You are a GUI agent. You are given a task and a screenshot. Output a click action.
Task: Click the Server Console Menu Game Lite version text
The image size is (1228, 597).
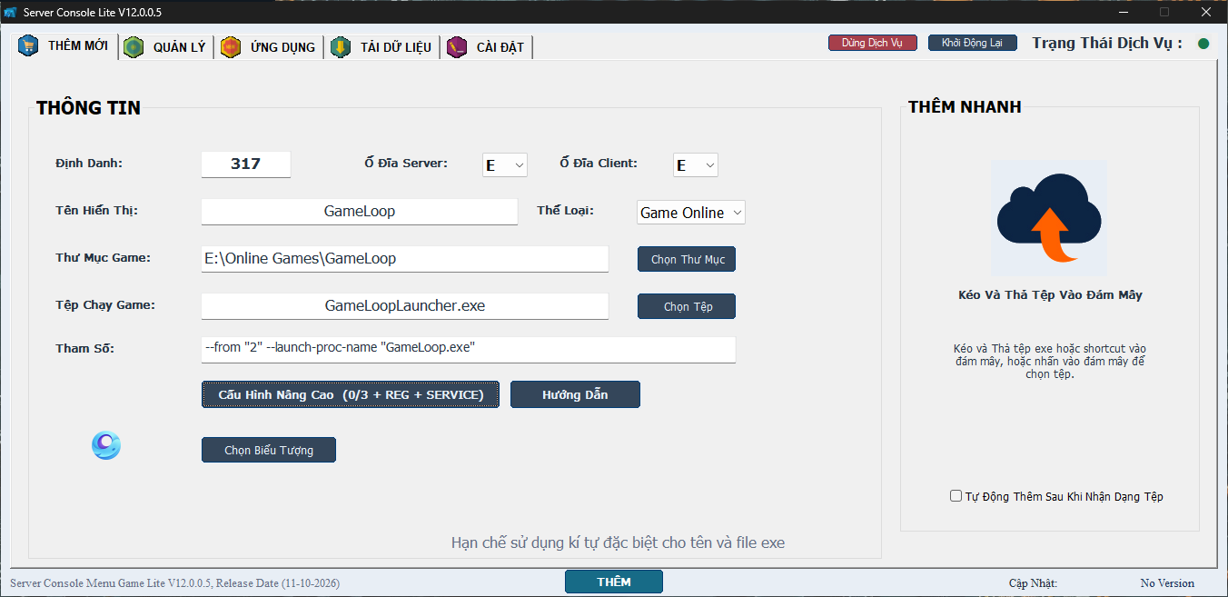[174, 583]
